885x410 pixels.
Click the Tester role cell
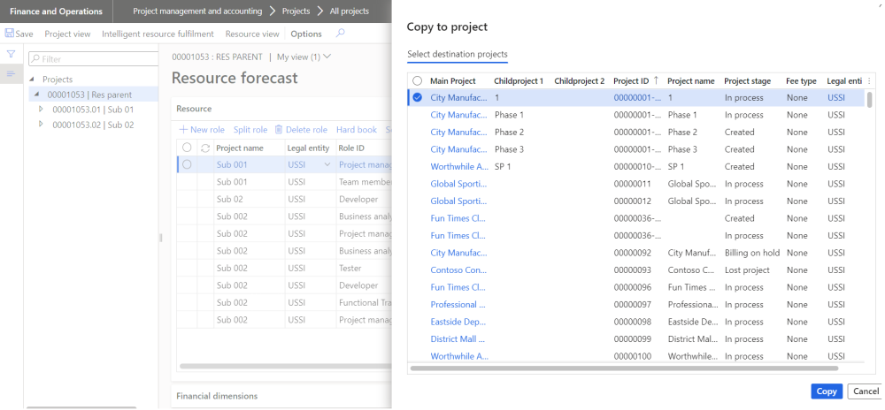(350, 268)
